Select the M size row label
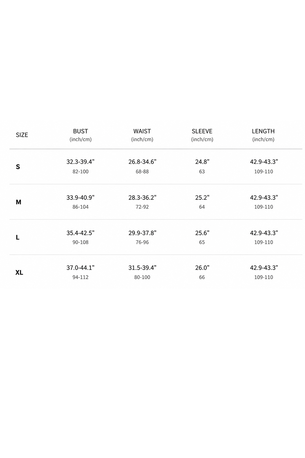 tap(19, 202)
